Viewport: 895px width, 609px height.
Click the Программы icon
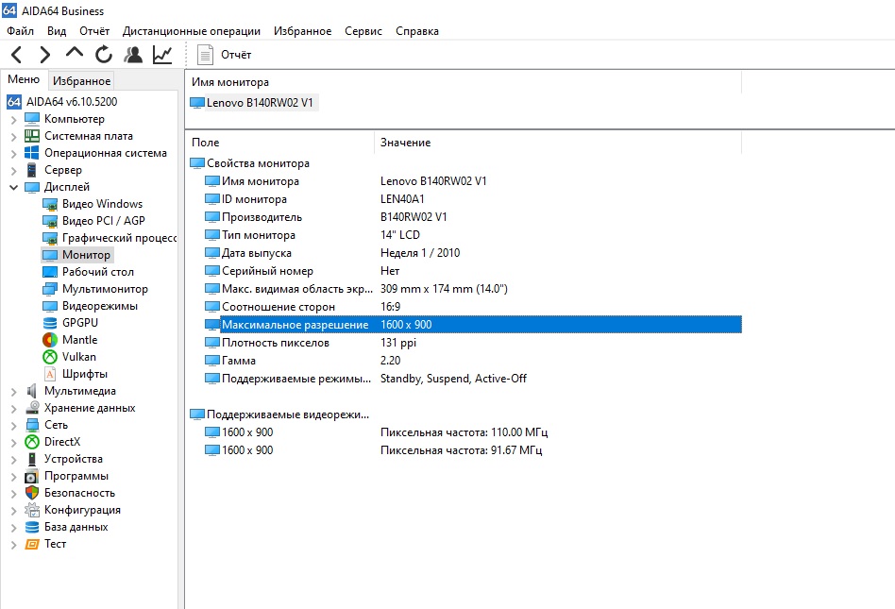pos(32,476)
